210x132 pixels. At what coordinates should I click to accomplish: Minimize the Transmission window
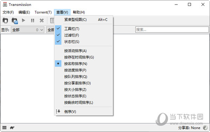coord(176,5)
